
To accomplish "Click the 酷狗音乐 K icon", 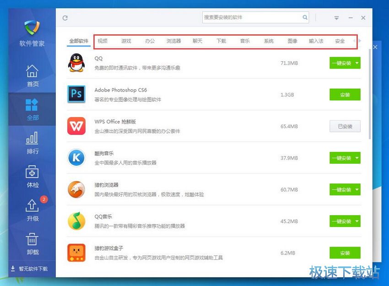I will pyautogui.click(x=76, y=157).
